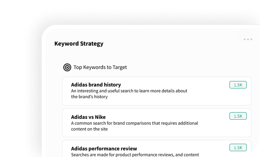Open the Adidas brand history keyword title
This screenshot has width=260, height=157.
[96, 85]
